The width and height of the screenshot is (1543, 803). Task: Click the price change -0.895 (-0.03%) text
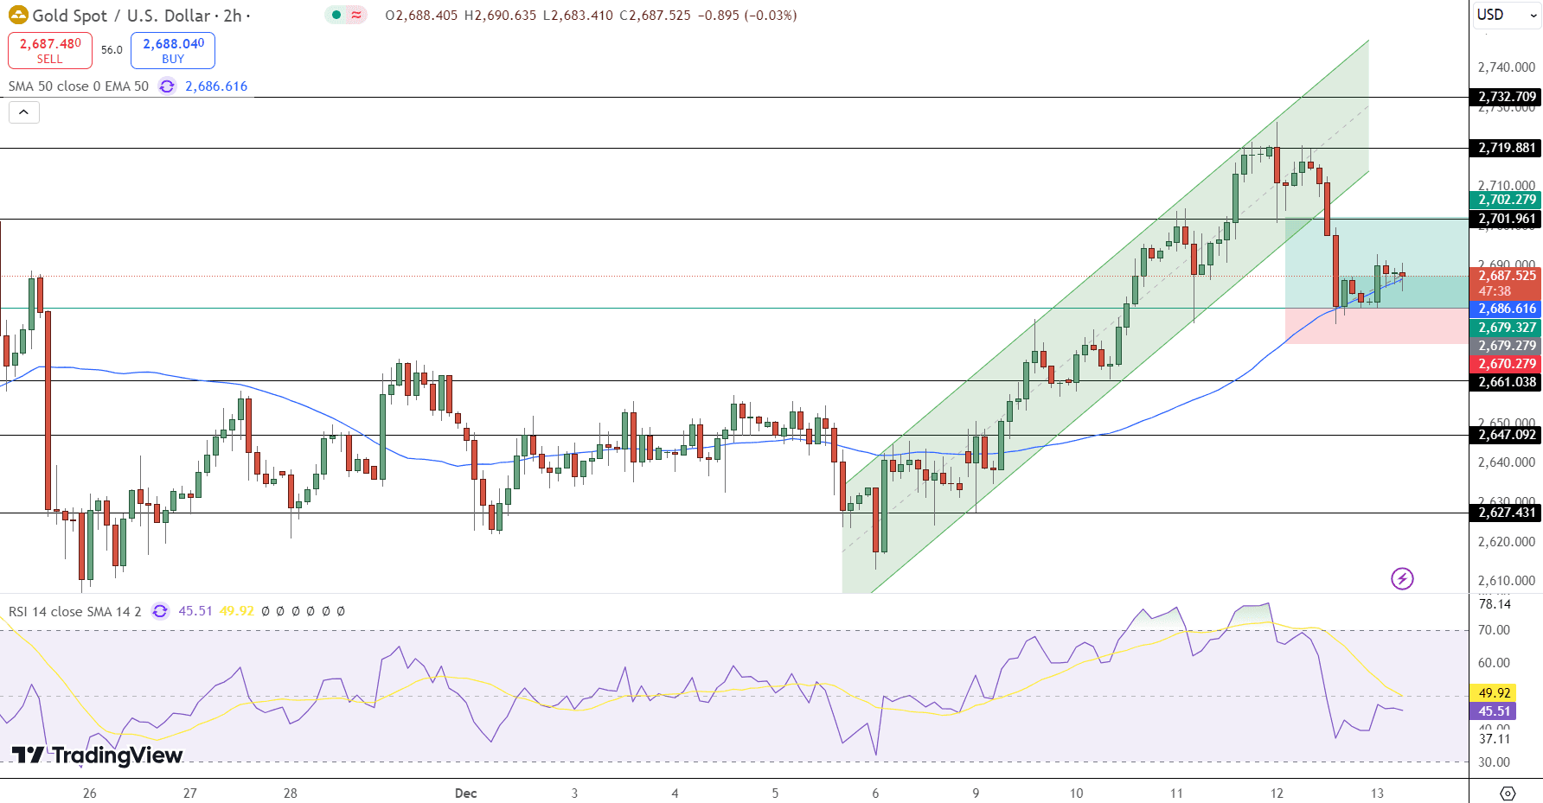(747, 16)
